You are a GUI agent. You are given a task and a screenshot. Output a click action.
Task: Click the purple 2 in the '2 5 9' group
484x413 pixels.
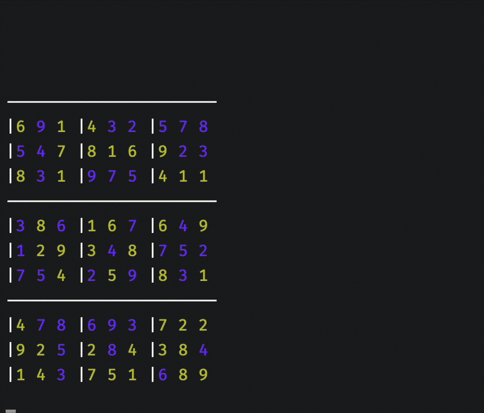92,276
